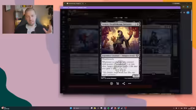Image resolution: width=196 pixels, height=110 pixels.
Task: Select the open Google Chrome tab
Action: [x=75, y=3]
